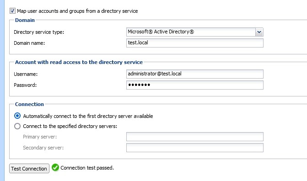Click the 'Directory service type:' label
Screen dimensions: 307x181
coord(39,32)
